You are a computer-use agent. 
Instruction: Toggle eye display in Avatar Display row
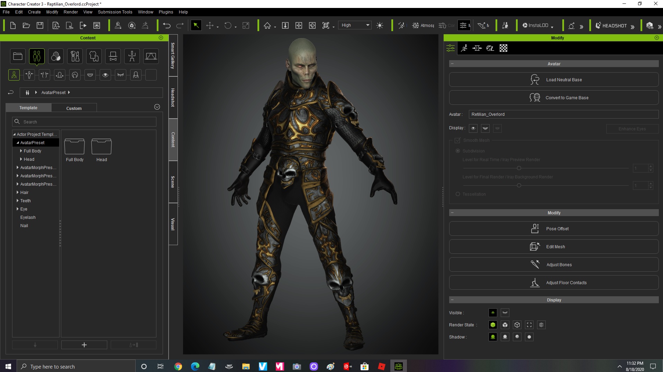click(x=473, y=128)
